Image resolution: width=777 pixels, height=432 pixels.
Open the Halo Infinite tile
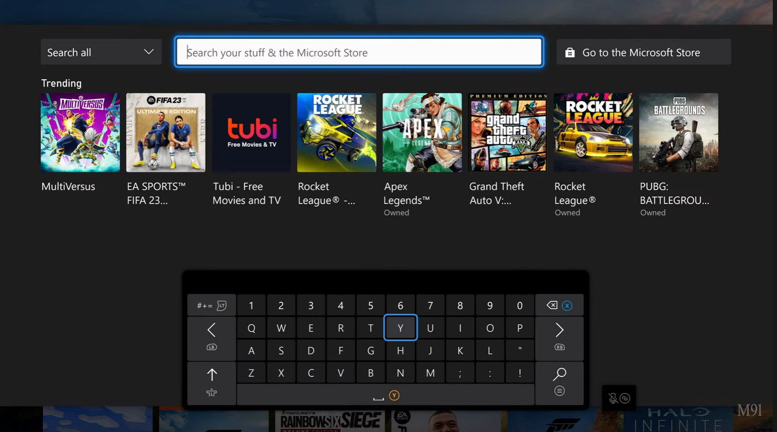tap(679, 419)
